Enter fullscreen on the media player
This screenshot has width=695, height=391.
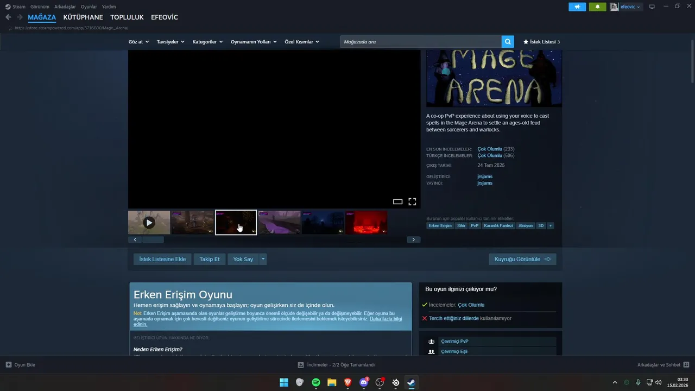[412, 201]
